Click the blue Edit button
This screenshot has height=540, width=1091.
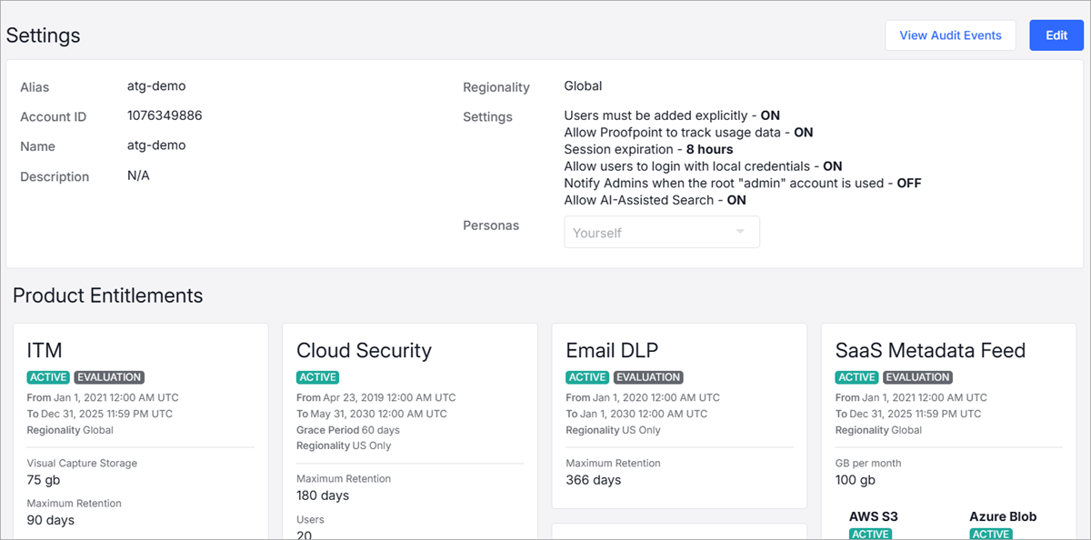pos(1056,35)
